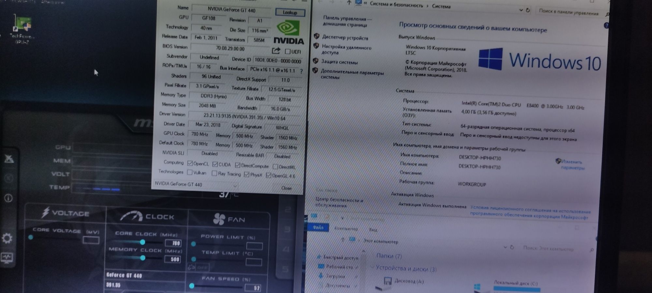Click the refresh icon in Control Panel address bar
Viewport: 652px width, 293px height.
coord(528,10)
